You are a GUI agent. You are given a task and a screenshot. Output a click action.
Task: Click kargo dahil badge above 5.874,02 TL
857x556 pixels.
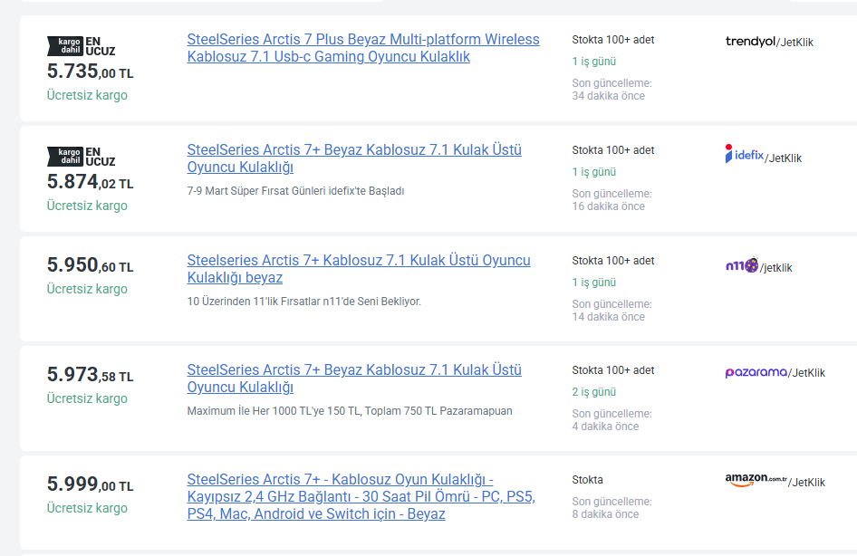click(x=64, y=156)
